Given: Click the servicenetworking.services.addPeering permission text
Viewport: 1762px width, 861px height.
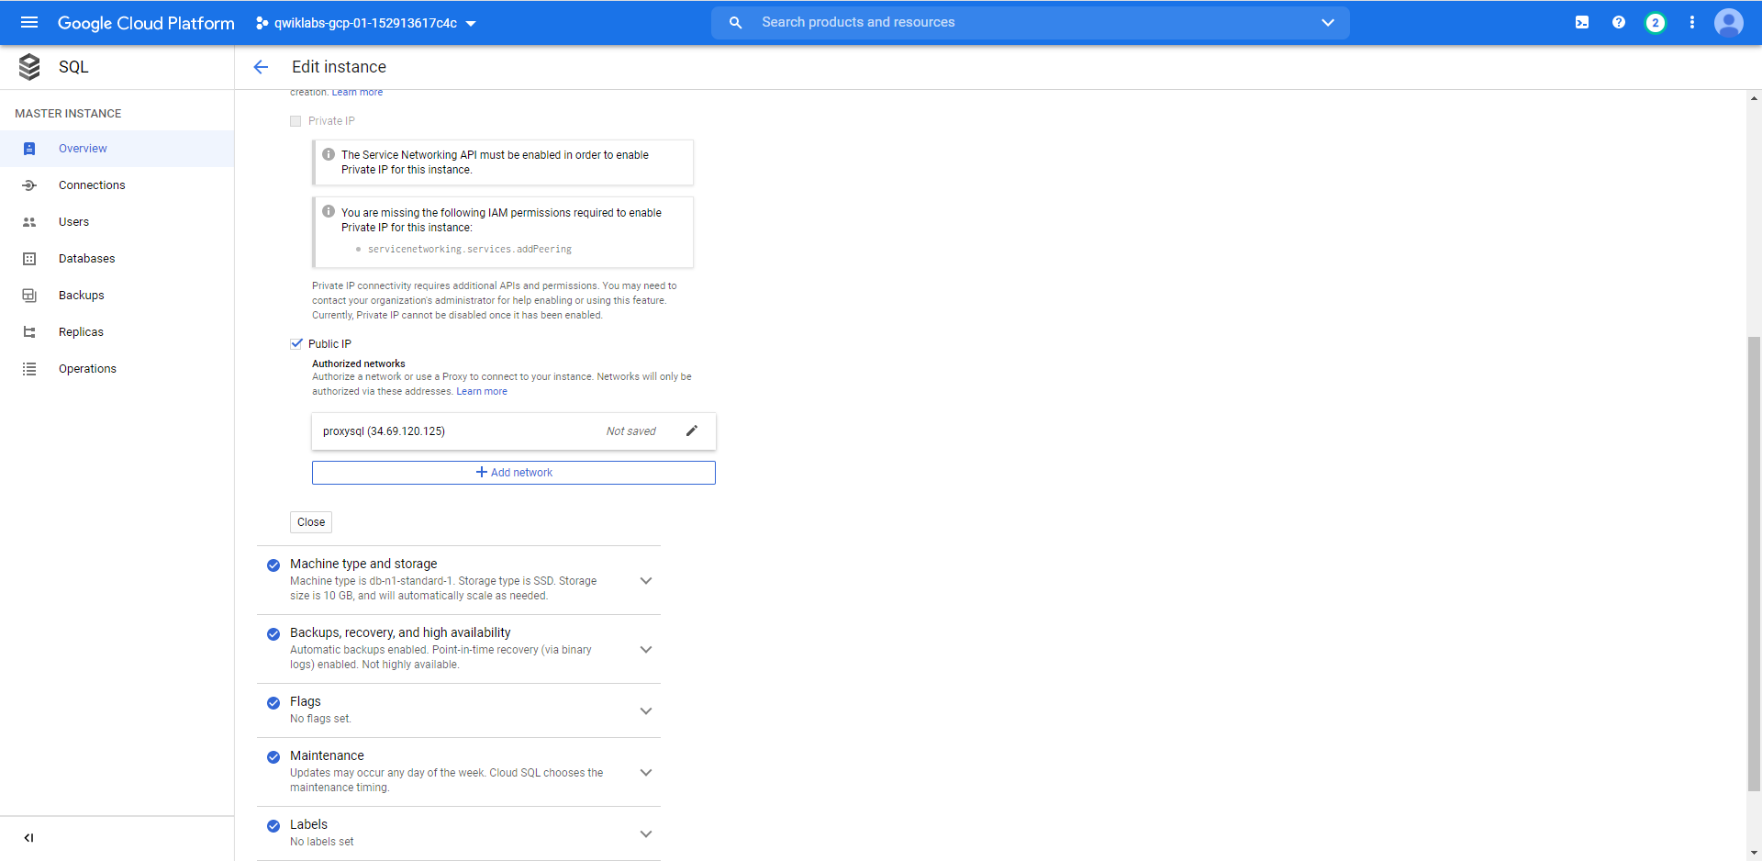Looking at the screenshot, I should pyautogui.click(x=470, y=249).
